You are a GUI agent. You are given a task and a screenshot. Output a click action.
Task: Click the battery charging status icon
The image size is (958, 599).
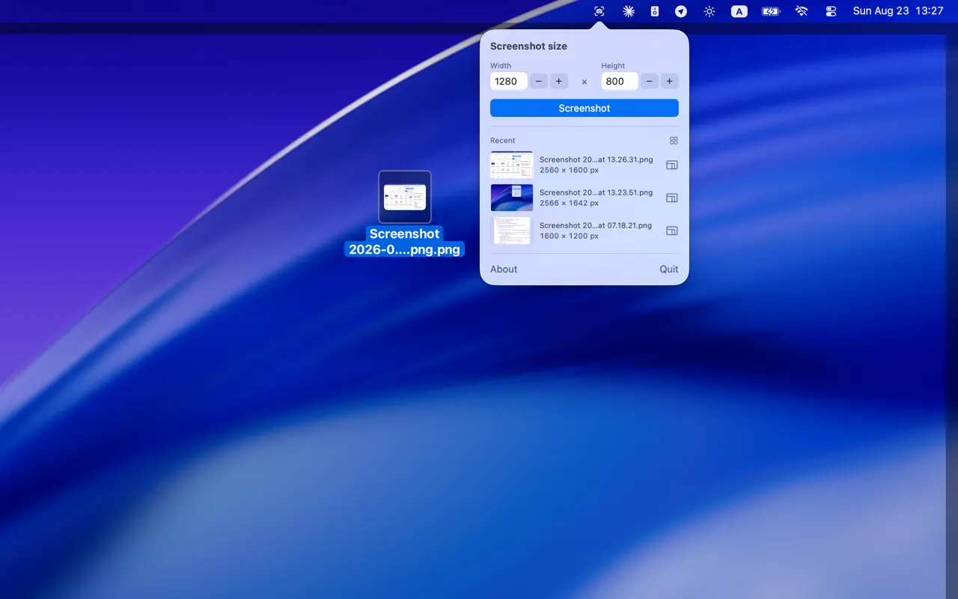coord(771,11)
